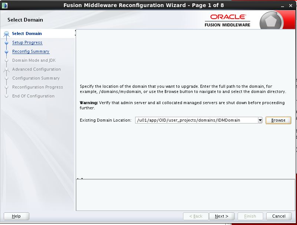This screenshot has width=297, height=225.
Task: Click the bullet icon beside Domain Mode and JDK
Action: click(x=6, y=61)
